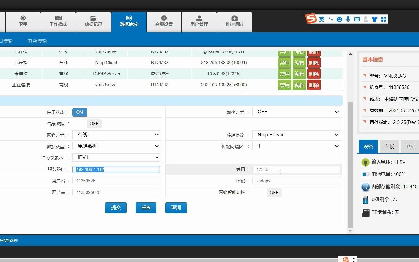Viewport: 419px width, 262px height.
Task: Open the 数据类型 dropdown
Action: pyautogui.click(x=116, y=146)
